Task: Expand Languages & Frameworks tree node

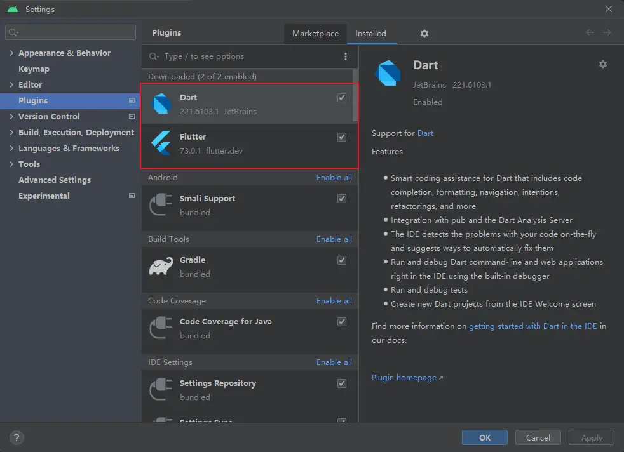Action: point(11,149)
